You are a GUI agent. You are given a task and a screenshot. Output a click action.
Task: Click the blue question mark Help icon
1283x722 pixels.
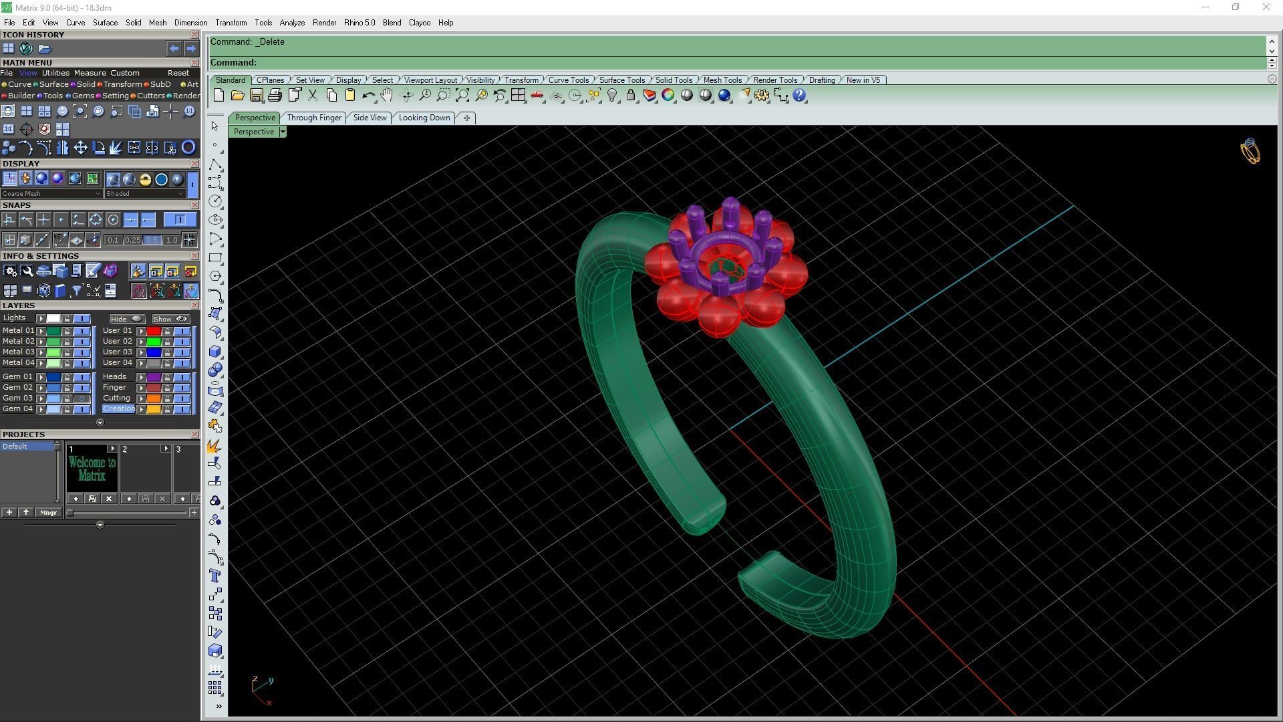(799, 96)
